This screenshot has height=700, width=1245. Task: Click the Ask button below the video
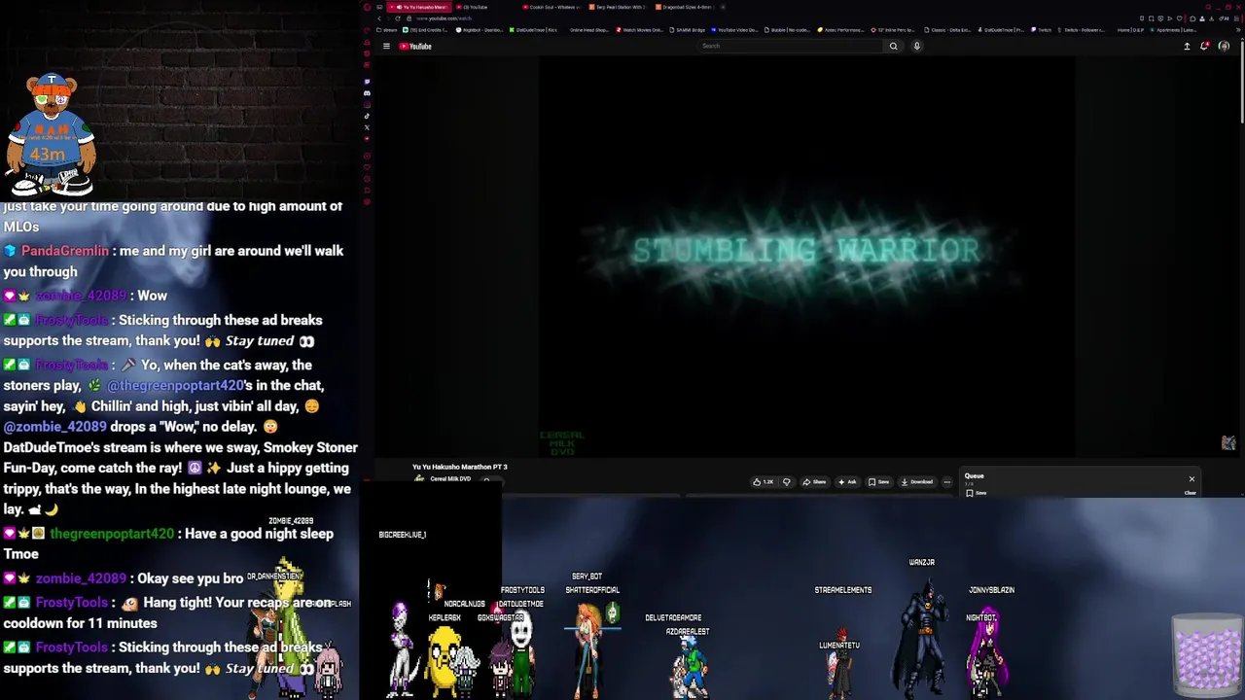pos(847,482)
